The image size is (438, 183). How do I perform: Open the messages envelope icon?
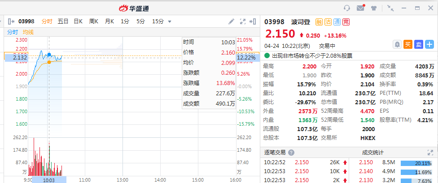coord(361,8)
